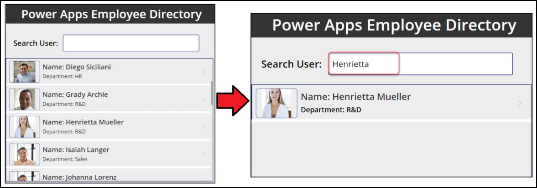
Task: Select 'Name: Diego Siciliani' text
Action: (77, 67)
